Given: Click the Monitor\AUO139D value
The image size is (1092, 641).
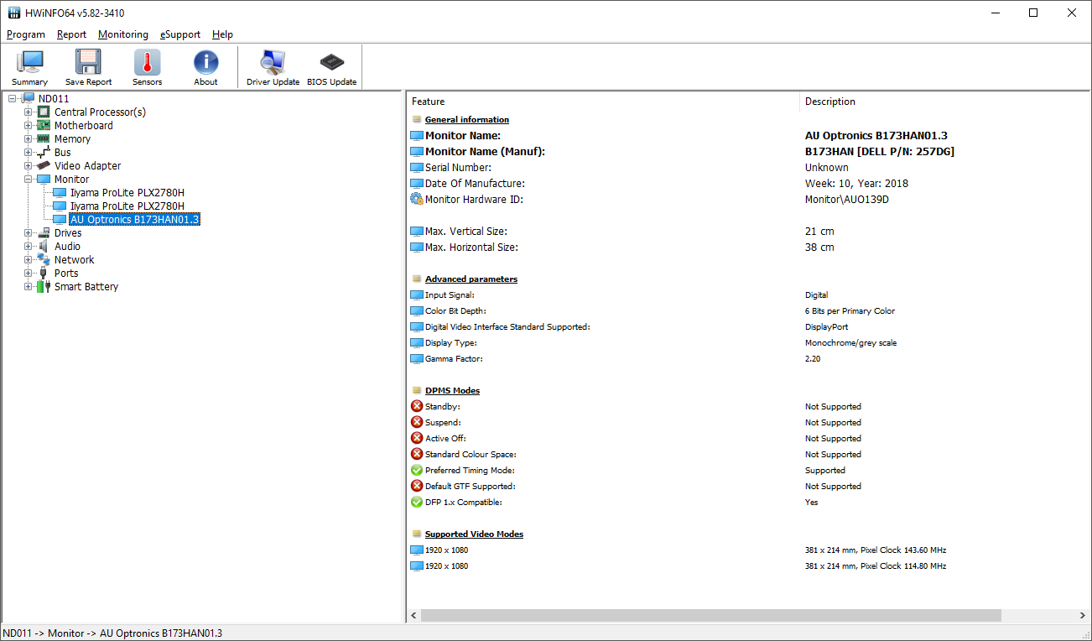Looking at the screenshot, I should 846,199.
